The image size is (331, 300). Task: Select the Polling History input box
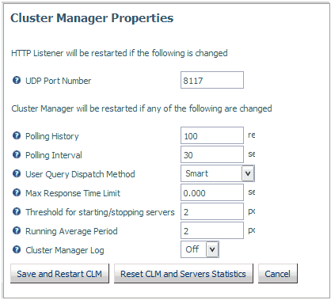pos(212,135)
